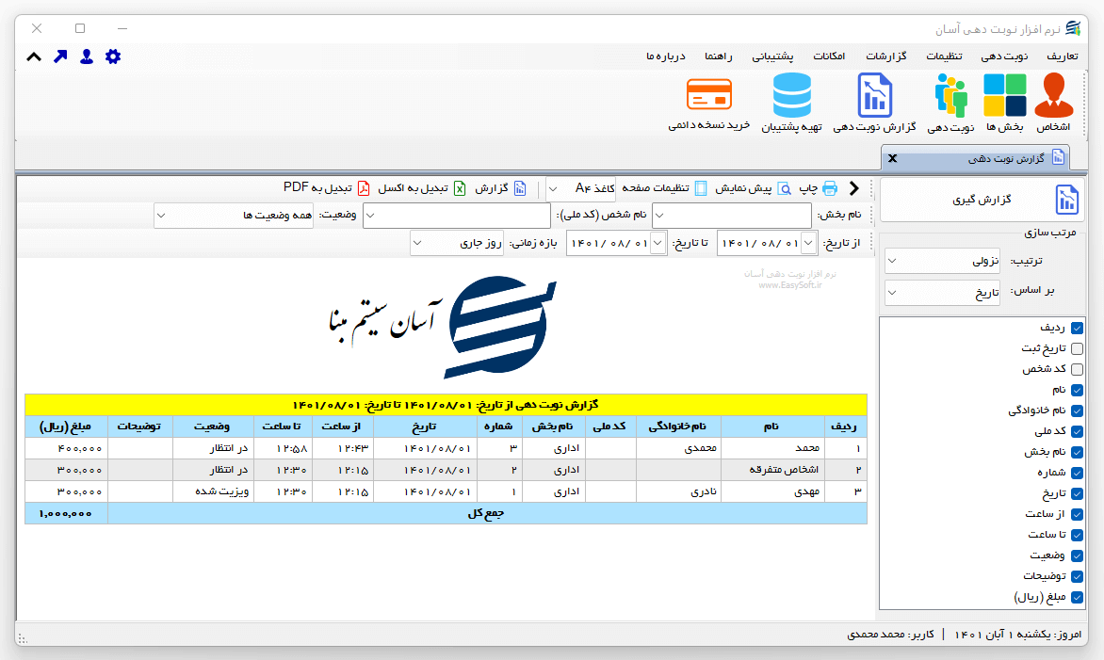Uncheck the شماره column checkbox
Screen dimensions: 1104x660
(1077, 473)
